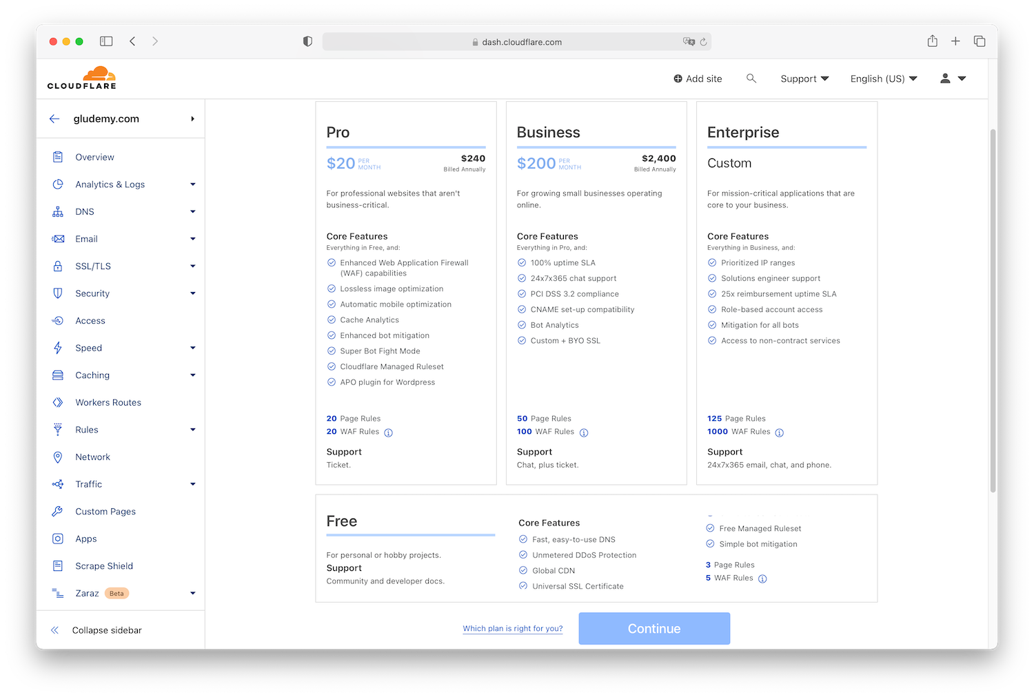Image resolution: width=1034 pixels, height=697 pixels.
Task: Click Safari share icon
Action: pos(932,41)
